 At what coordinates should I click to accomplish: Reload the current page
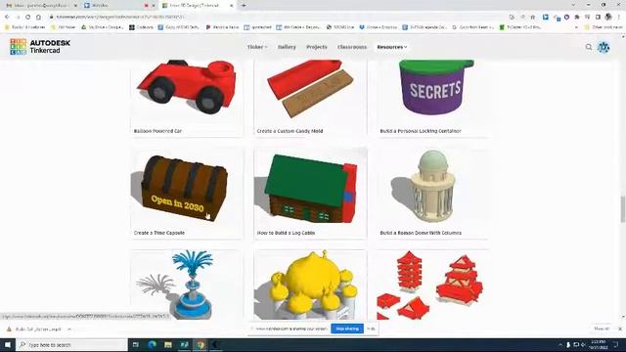point(28,18)
